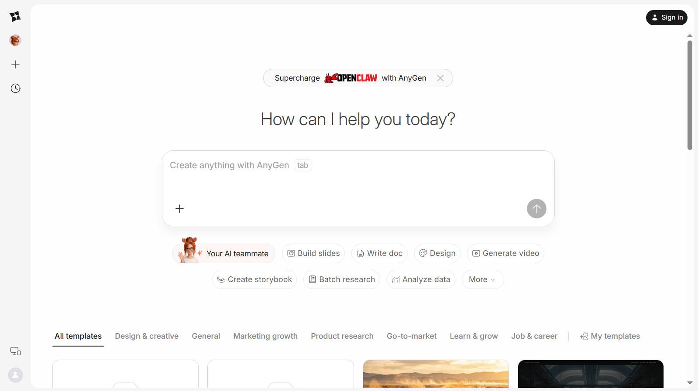Open the desert landscape template thumbnail
This screenshot has height=391, width=698.
(436, 374)
